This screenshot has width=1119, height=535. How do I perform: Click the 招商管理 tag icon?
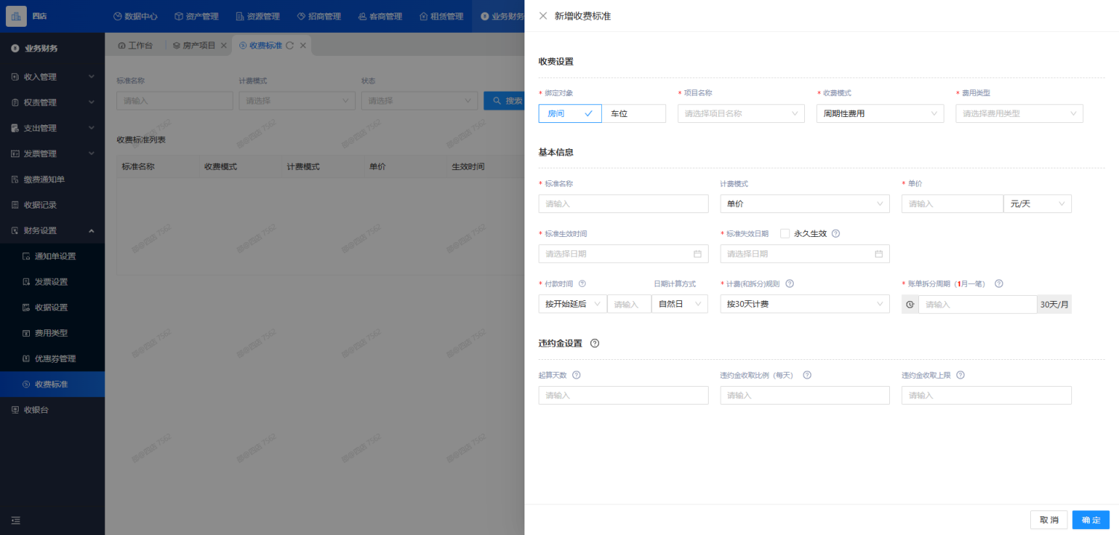click(301, 16)
